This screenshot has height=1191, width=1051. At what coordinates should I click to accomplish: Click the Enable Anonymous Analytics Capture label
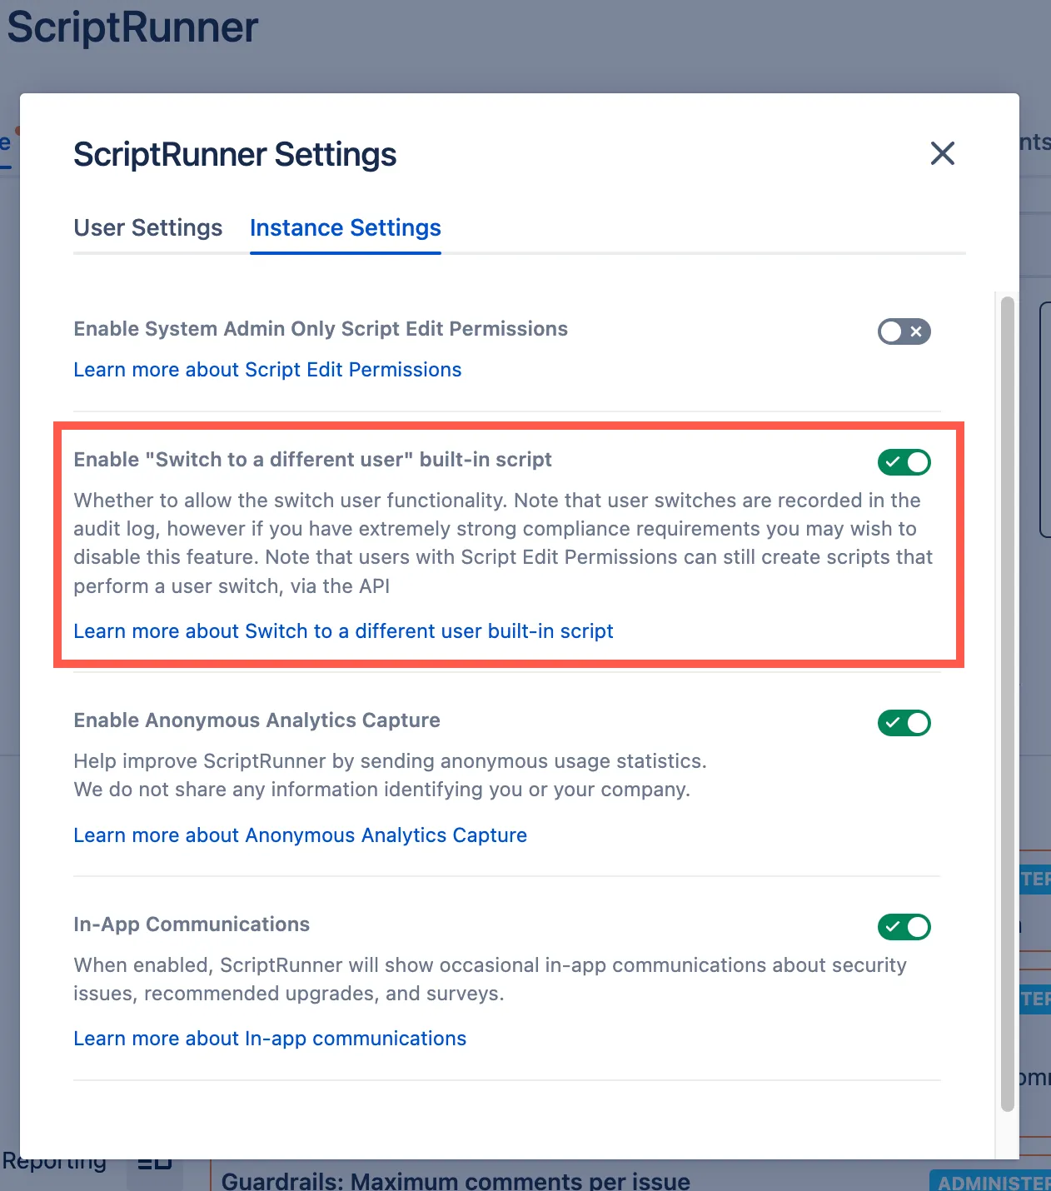(x=257, y=720)
